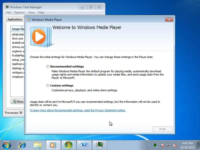Click the Windows Media Player taskbar button

(x=53, y=145)
